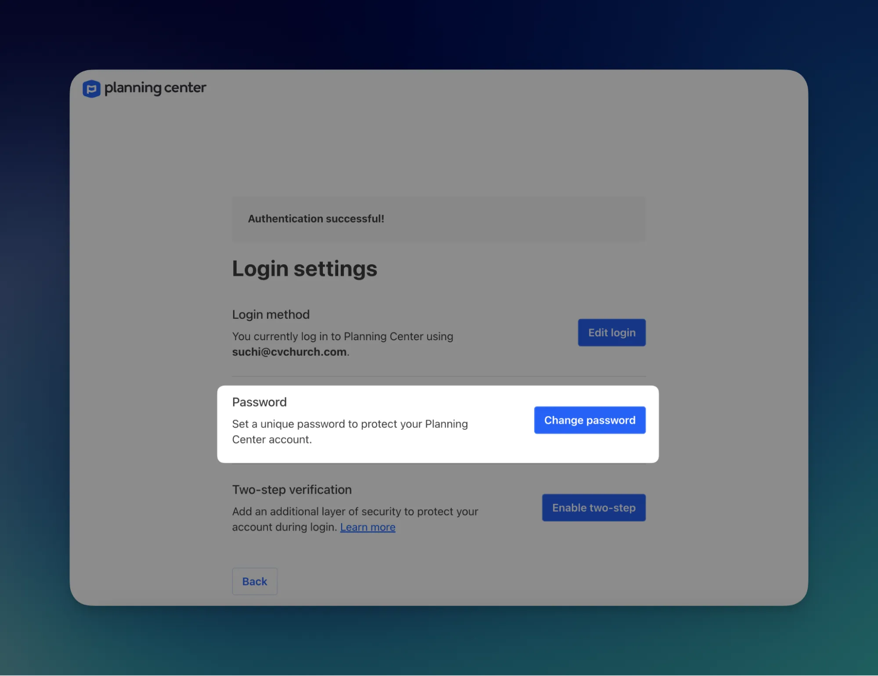Click the divider under the Login method section

[x=438, y=376]
